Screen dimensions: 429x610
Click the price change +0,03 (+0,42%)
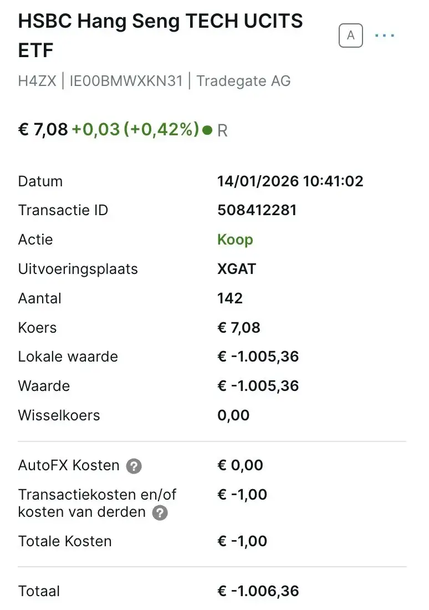pos(136,130)
